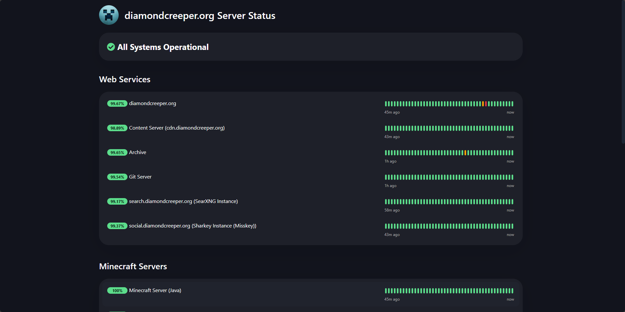Click the 100% Minecraft Server badge
Image resolution: width=625 pixels, height=312 pixels.
[117, 290]
